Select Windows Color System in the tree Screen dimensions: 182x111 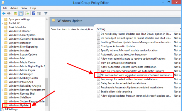point(22,35)
